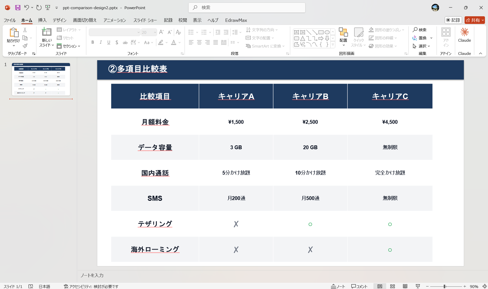Click the Find (検索) button in ribbon
This screenshot has height=289, width=488.
pos(420,30)
